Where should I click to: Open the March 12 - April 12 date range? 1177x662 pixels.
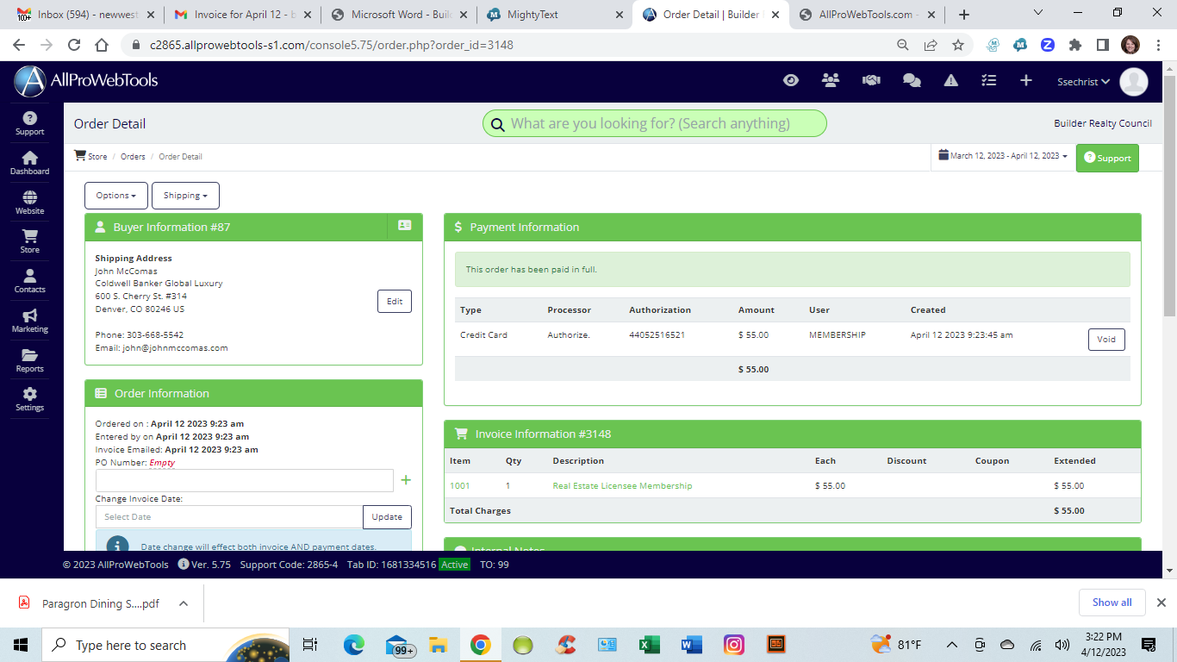coord(1003,156)
